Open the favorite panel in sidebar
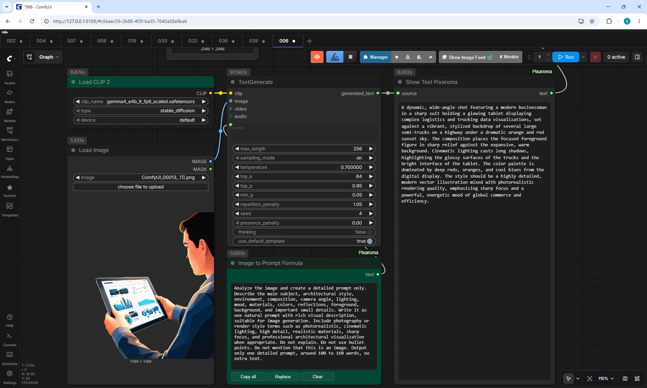647x388 pixels. (10, 190)
